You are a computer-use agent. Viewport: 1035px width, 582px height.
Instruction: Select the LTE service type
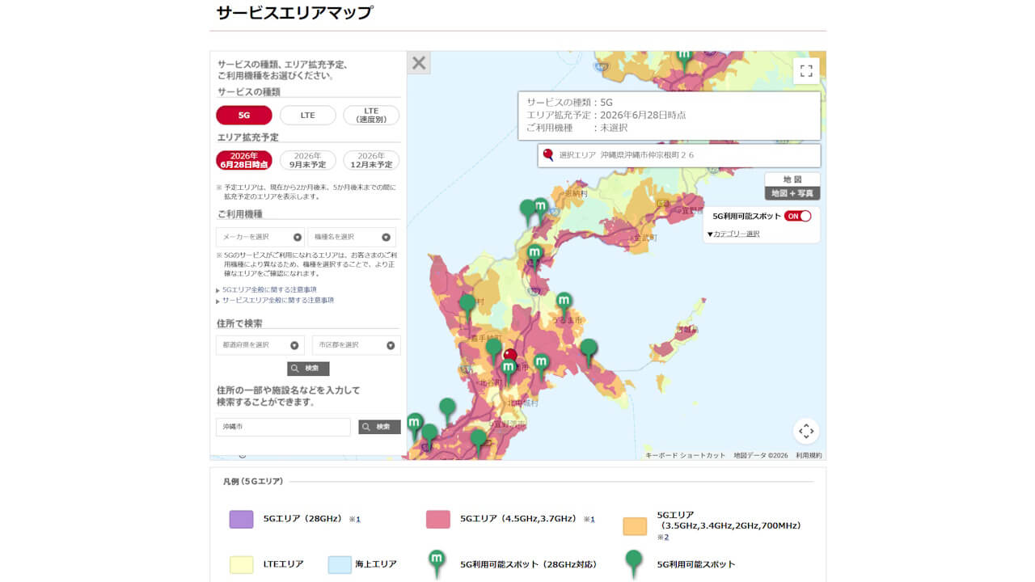pos(308,115)
